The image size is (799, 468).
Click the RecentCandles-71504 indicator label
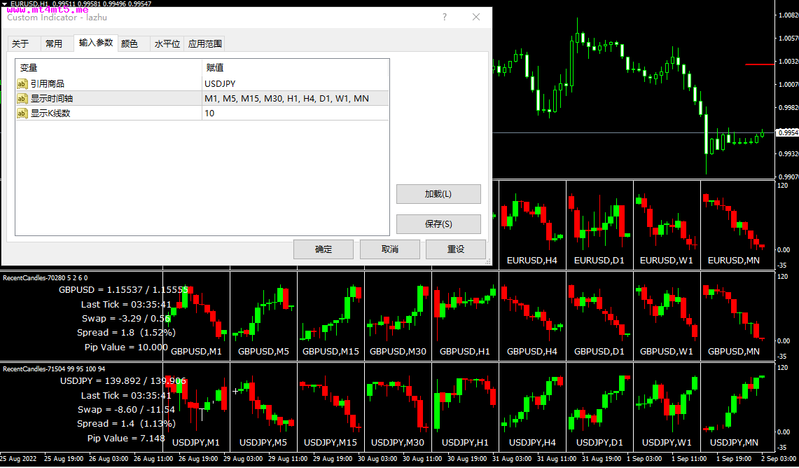click(54, 369)
